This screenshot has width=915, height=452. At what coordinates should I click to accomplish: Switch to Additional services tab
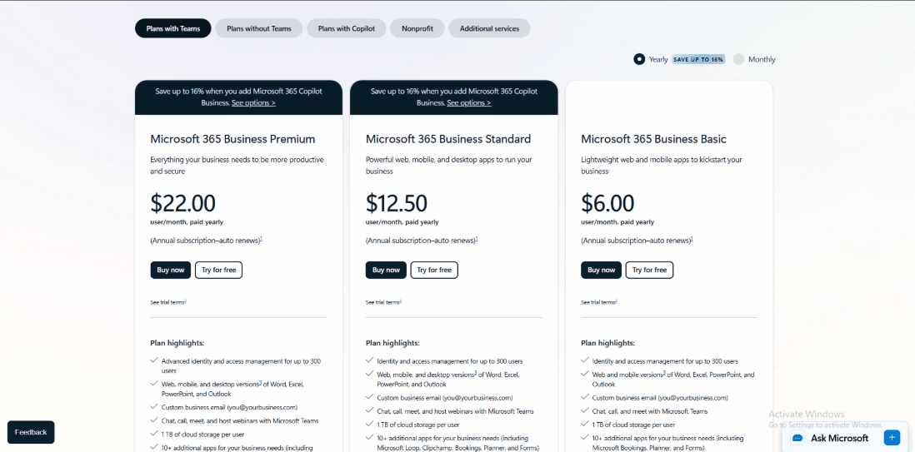click(x=489, y=28)
